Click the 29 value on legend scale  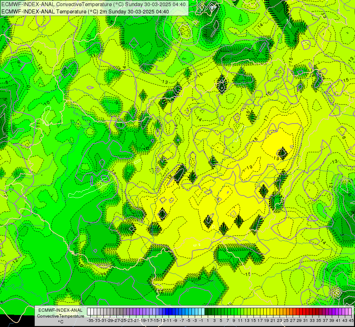click(299, 321)
